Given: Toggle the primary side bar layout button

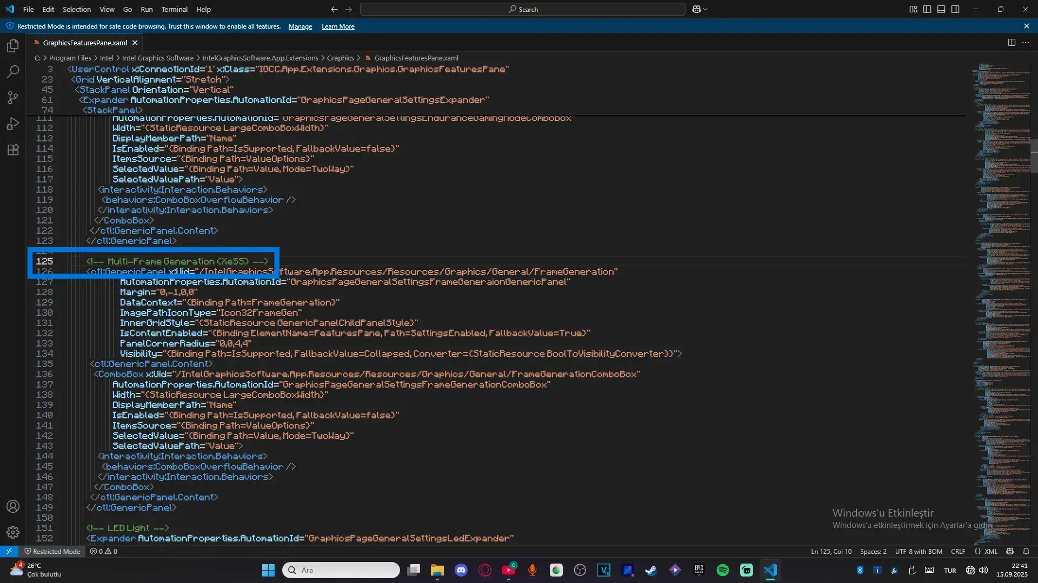Looking at the screenshot, I should (927, 9).
